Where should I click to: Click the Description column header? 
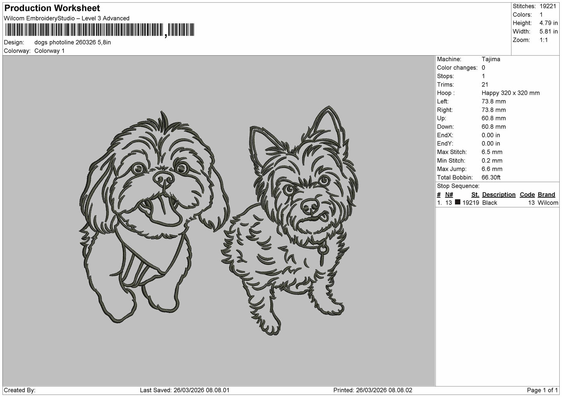tap(499, 195)
